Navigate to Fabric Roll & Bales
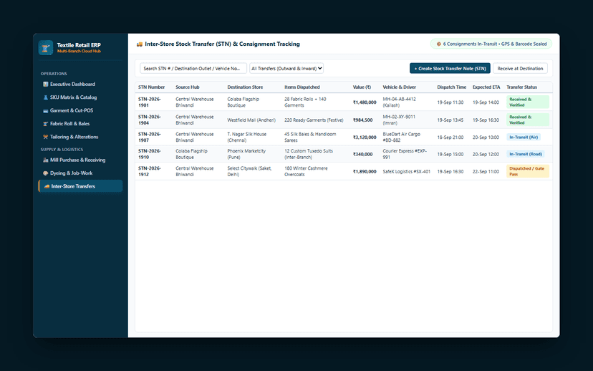593x371 pixels. point(80,124)
